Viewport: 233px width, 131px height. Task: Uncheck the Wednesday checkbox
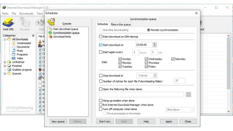[147, 59]
